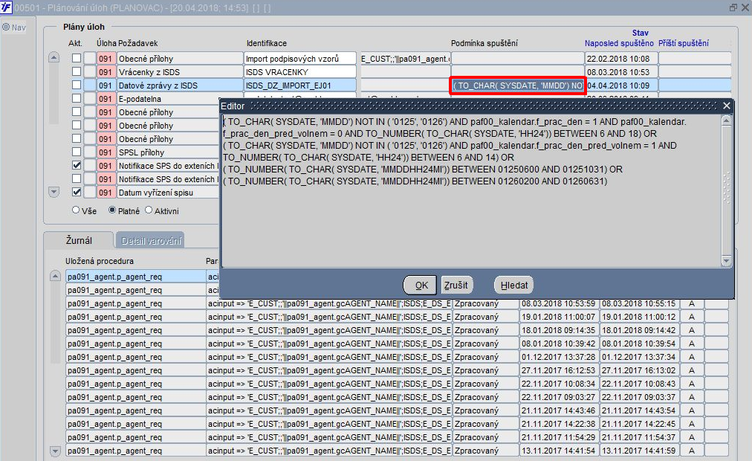Click the application icon in title bar
This screenshot has width=752, height=461.
pyautogui.click(x=6, y=7)
